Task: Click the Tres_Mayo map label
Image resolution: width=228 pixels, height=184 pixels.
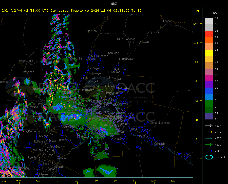Action: click(92, 68)
